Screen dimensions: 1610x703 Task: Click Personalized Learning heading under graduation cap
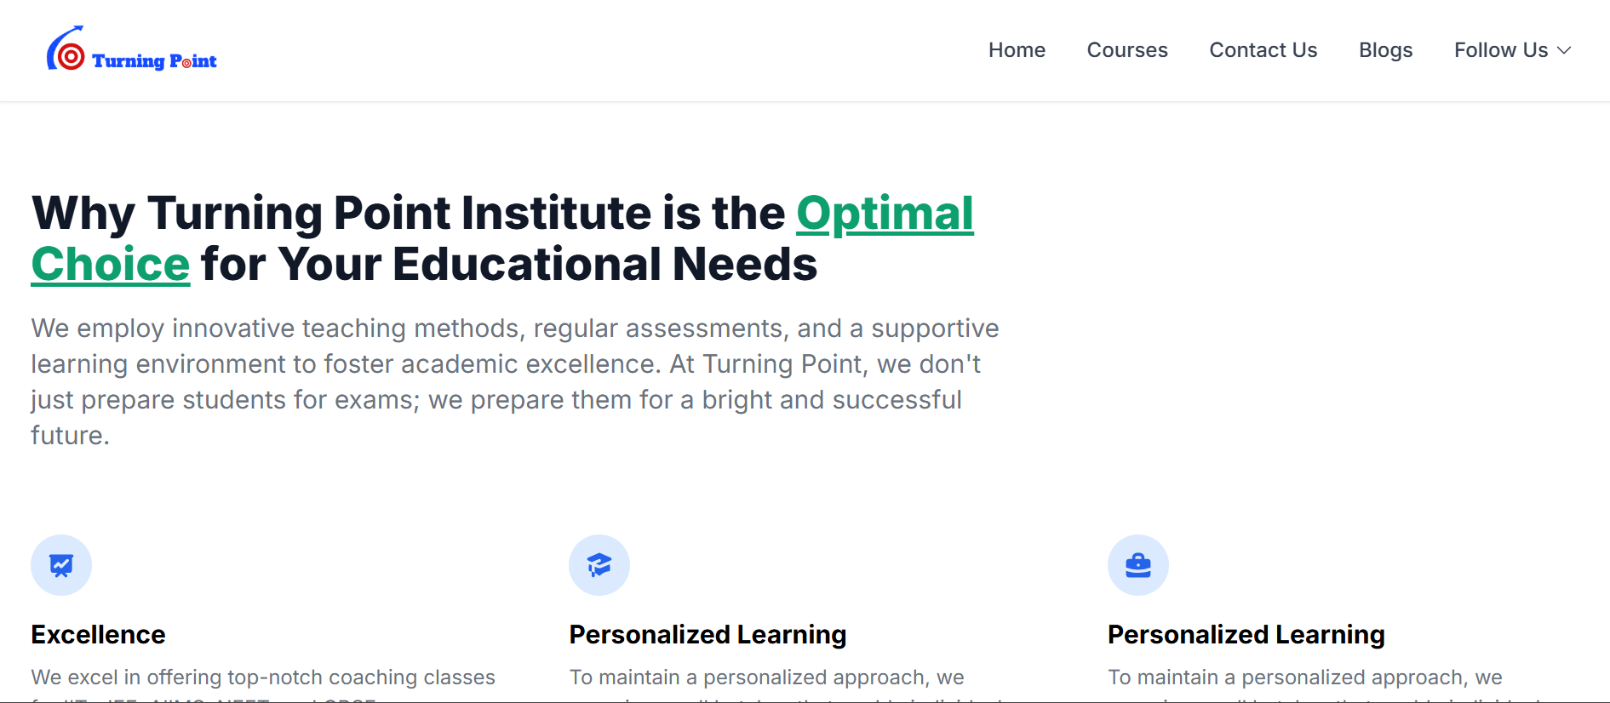coord(708,635)
